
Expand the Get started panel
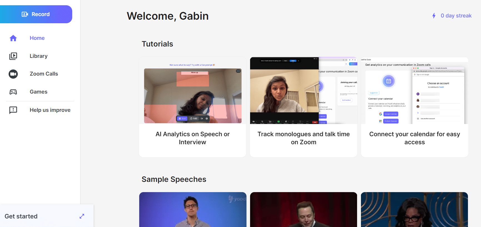point(82,216)
